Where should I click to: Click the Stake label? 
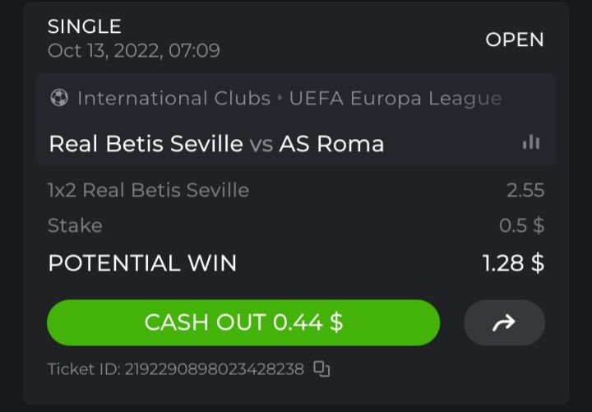pos(75,225)
